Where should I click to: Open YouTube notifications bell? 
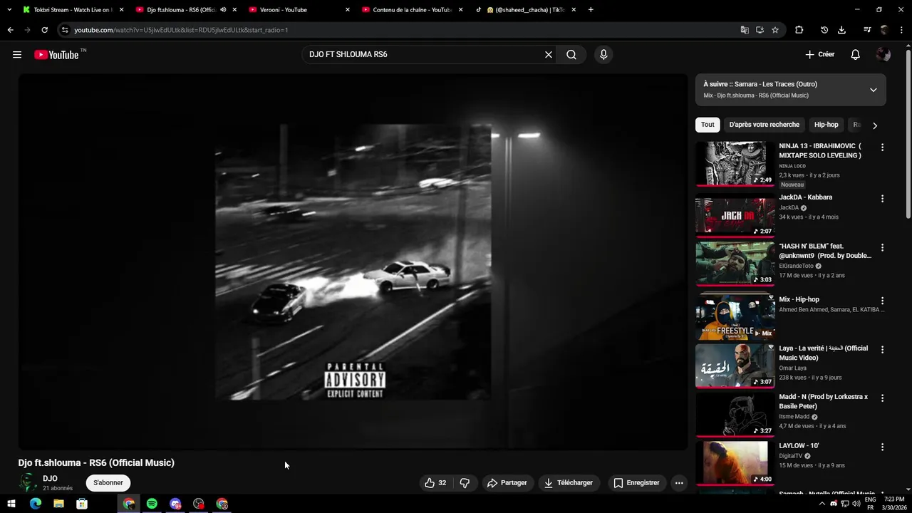click(x=856, y=55)
